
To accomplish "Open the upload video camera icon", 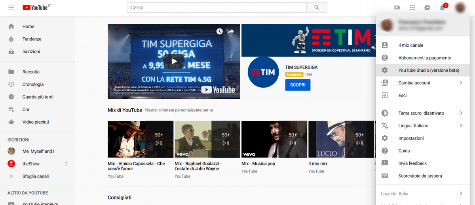I will click(x=397, y=8).
